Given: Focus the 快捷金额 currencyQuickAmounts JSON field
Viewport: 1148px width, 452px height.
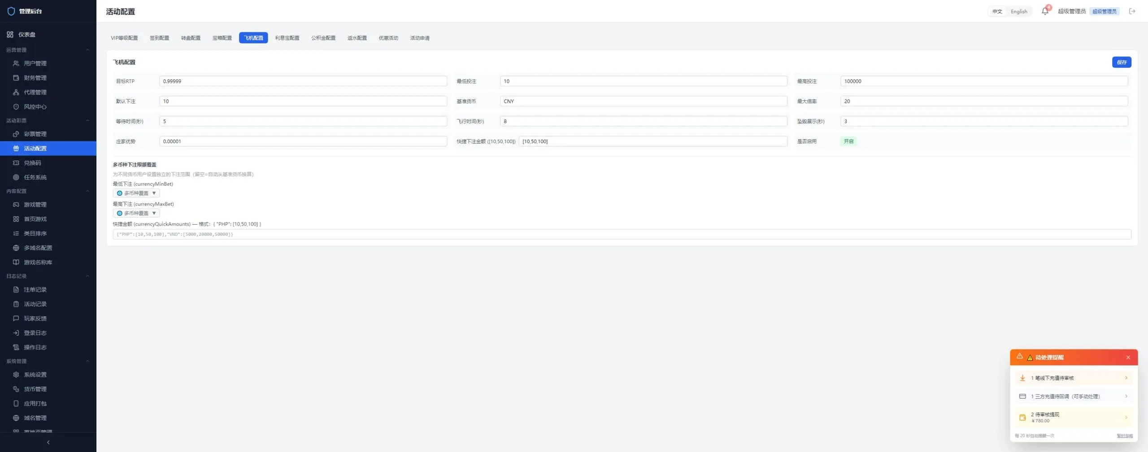Looking at the screenshot, I should 622,234.
